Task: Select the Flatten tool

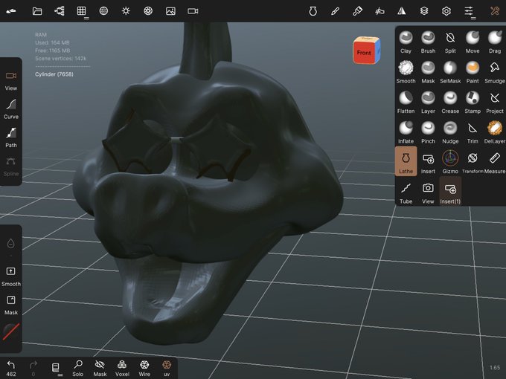Action: [406, 102]
